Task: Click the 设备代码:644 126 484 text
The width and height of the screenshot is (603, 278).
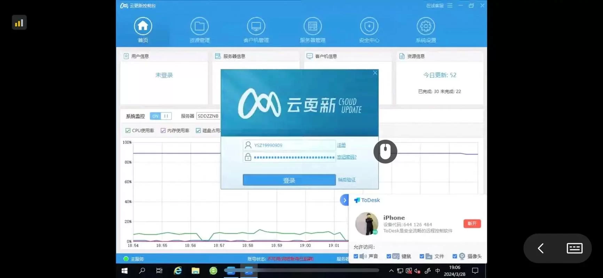Action: 408,224
